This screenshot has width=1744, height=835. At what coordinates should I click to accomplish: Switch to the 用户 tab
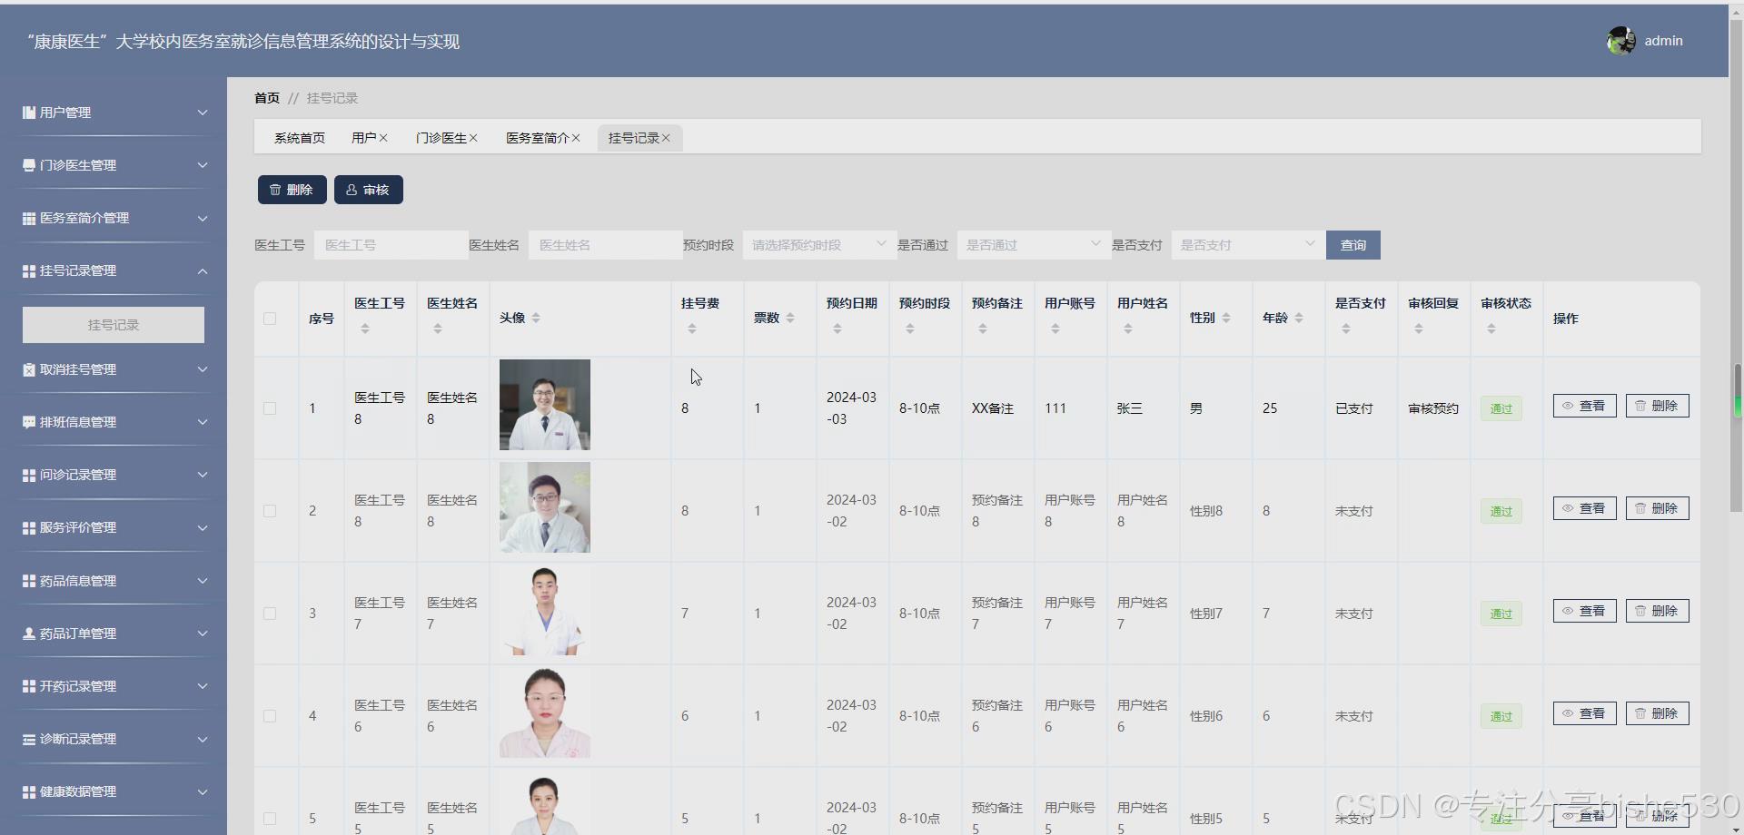click(x=363, y=138)
